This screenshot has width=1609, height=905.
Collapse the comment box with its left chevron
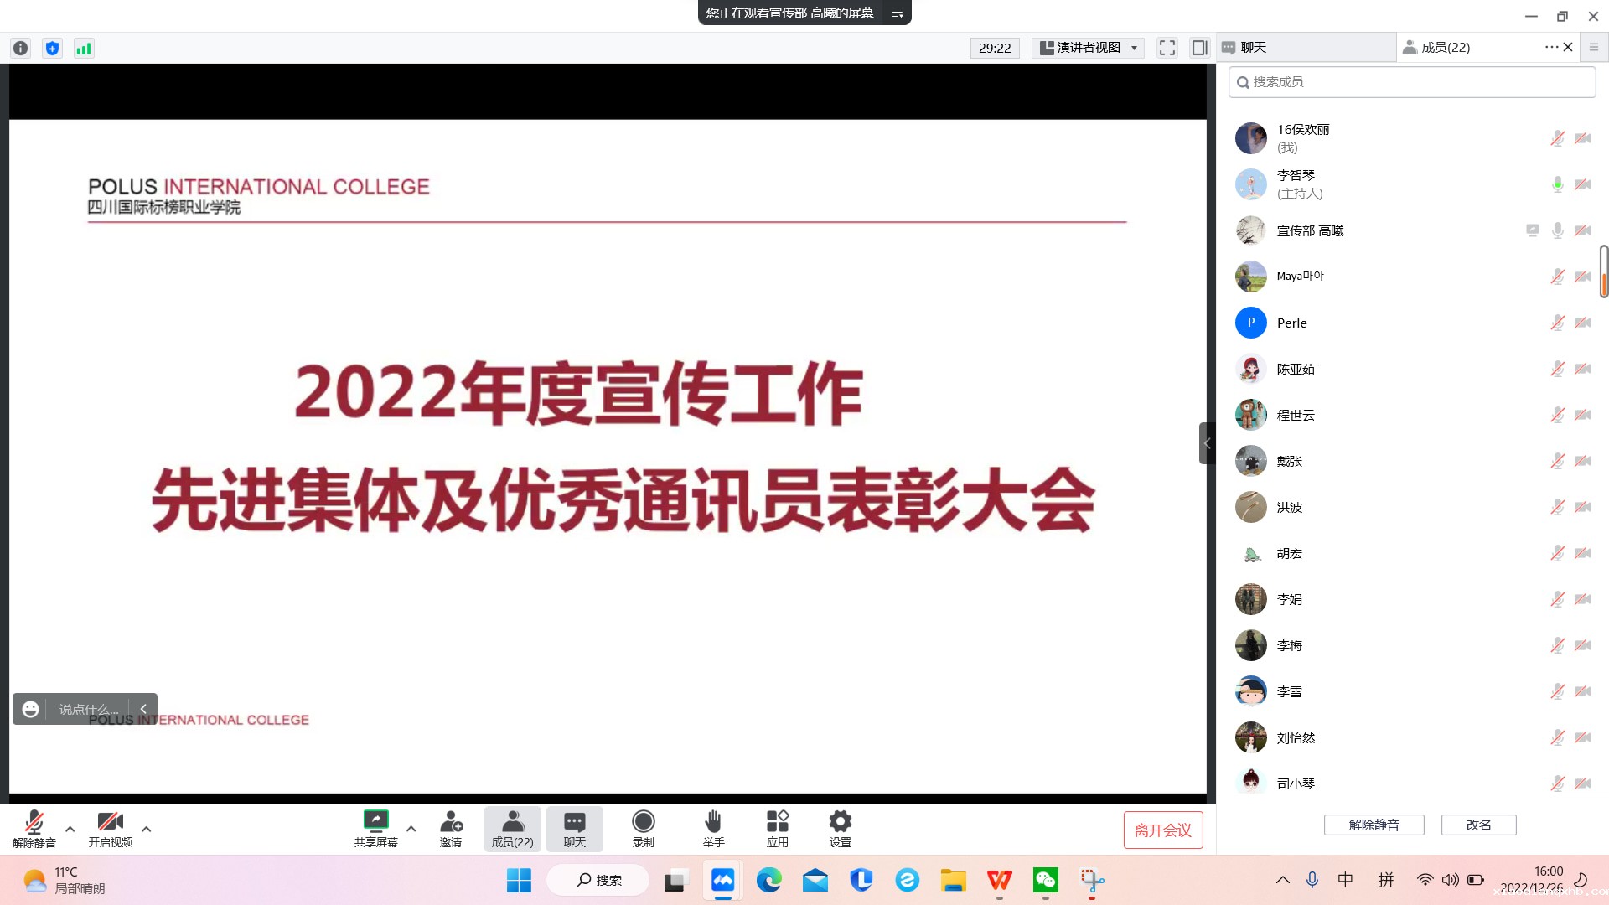(x=143, y=709)
